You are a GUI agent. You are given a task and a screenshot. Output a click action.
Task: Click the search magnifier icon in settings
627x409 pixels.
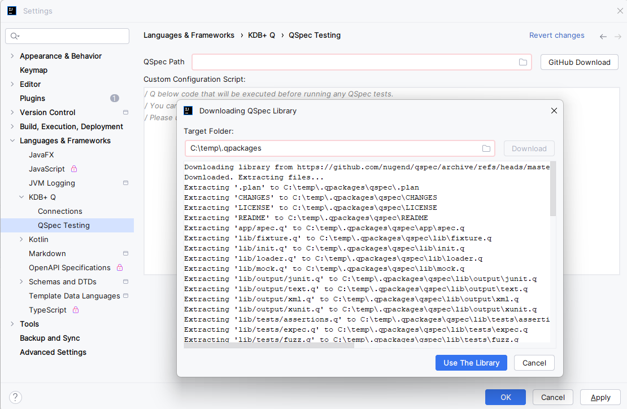coord(15,36)
